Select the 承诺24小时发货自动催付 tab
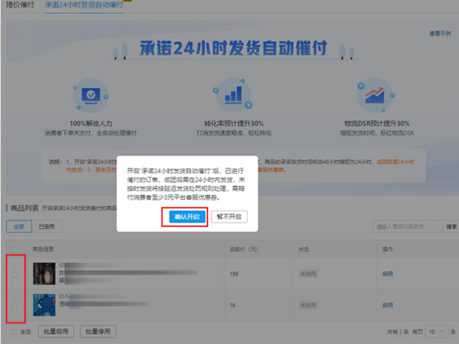This screenshot has width=459, height=344. click(x=84, y=5)
